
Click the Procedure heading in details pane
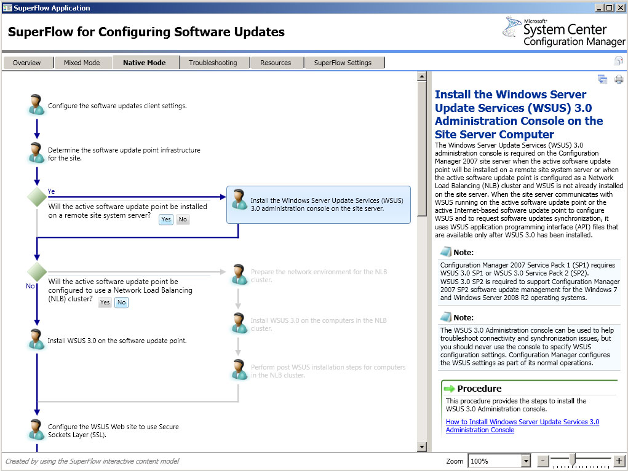pyautogui.click(x=479, y=389)
